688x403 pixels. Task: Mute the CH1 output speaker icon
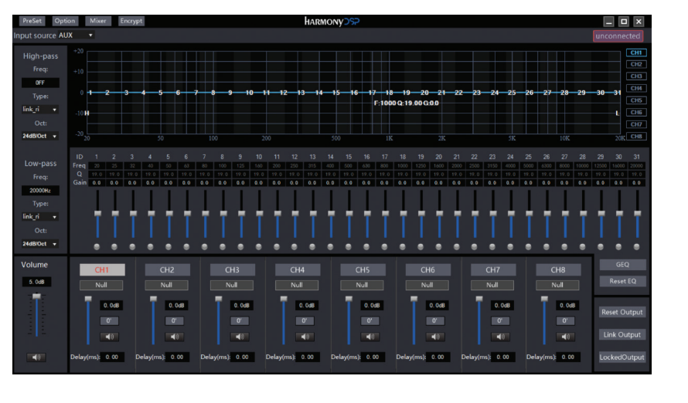[109, 337]
